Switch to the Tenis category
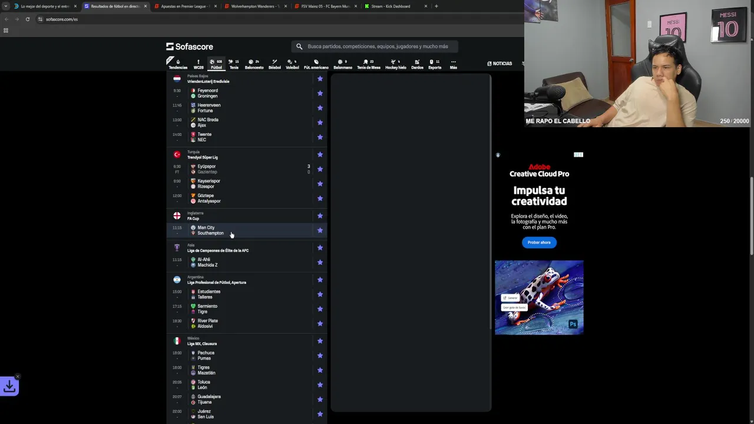This screenshot has width=754, height=424. point(234,64)
